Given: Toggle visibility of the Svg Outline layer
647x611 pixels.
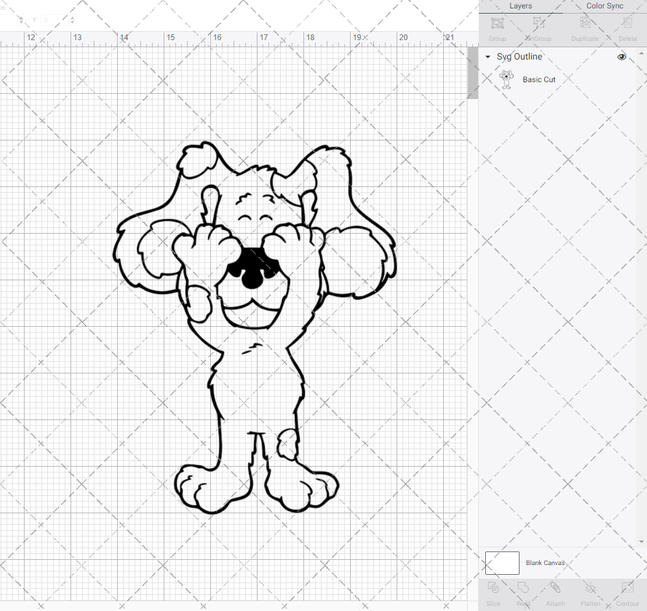Looking at the screenshot, I should tap(621, 57).
